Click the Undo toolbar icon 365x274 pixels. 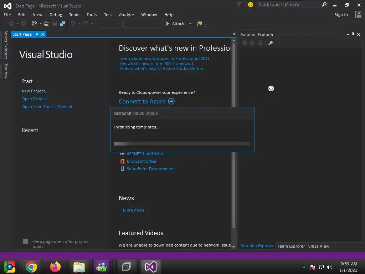[x=73, y=24]
